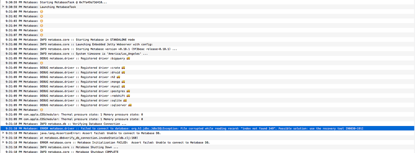Click the truck emoji after postgres driver
415x153 pixels.
pos(128,91)
